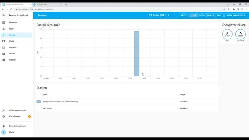249x140 pixels.
Task: Go to next day arrow
Action: click(x=175, y=16)
